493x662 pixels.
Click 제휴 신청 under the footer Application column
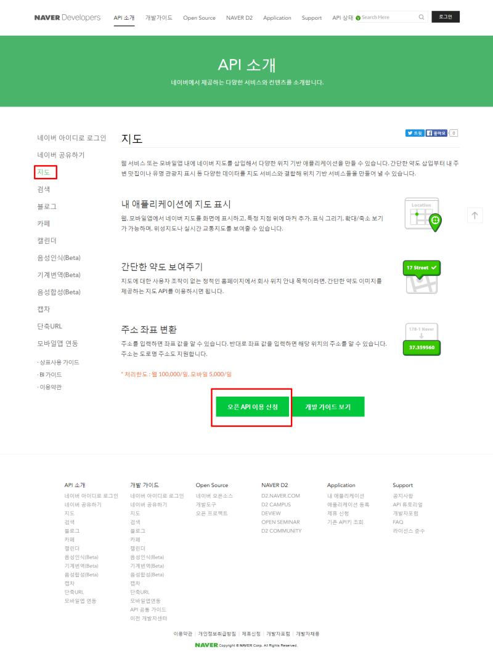tap(338, 514)
